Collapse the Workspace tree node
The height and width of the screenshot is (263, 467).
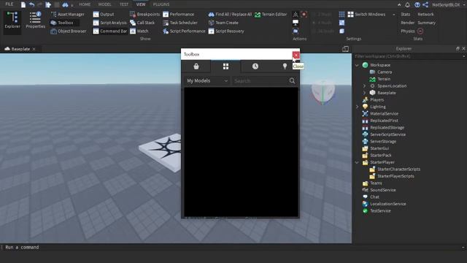(357, 65)
